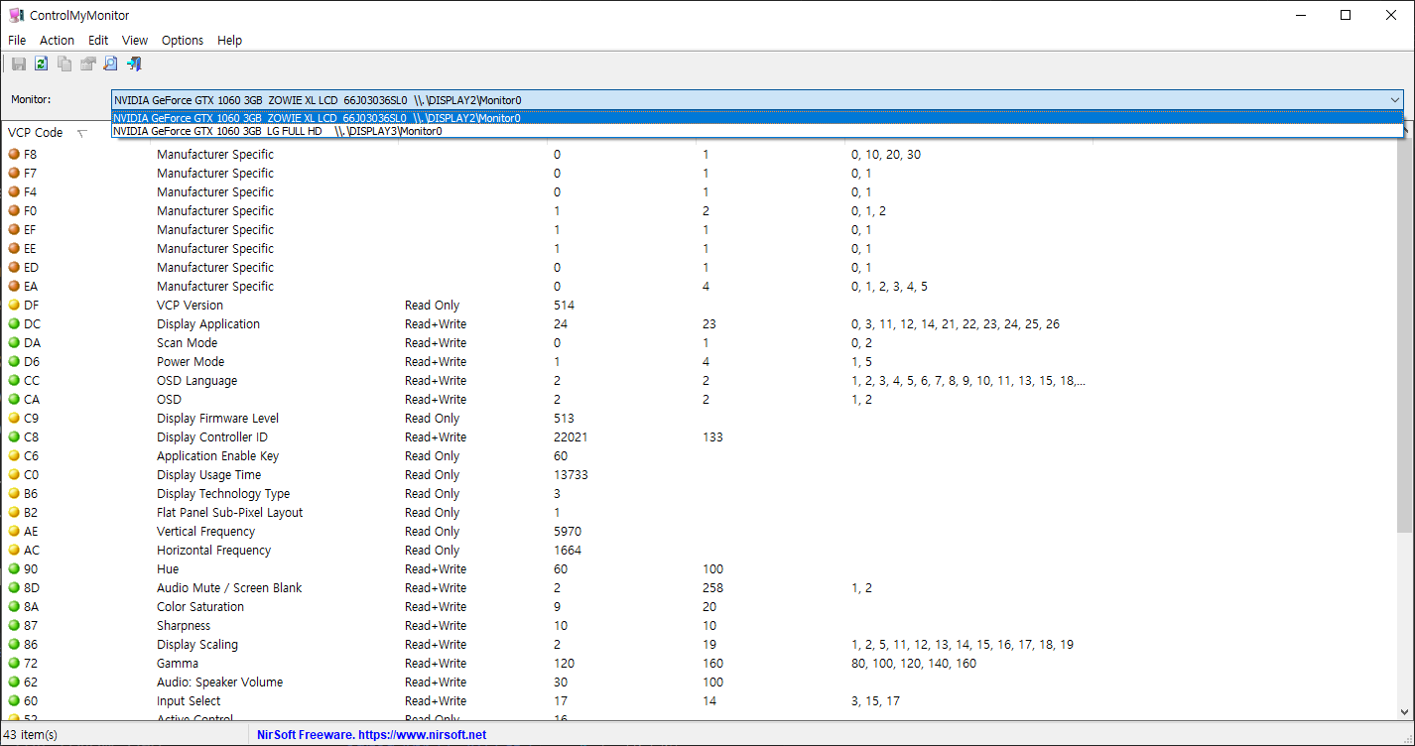Click the Display Controller ID value 22021

(571, 437)
